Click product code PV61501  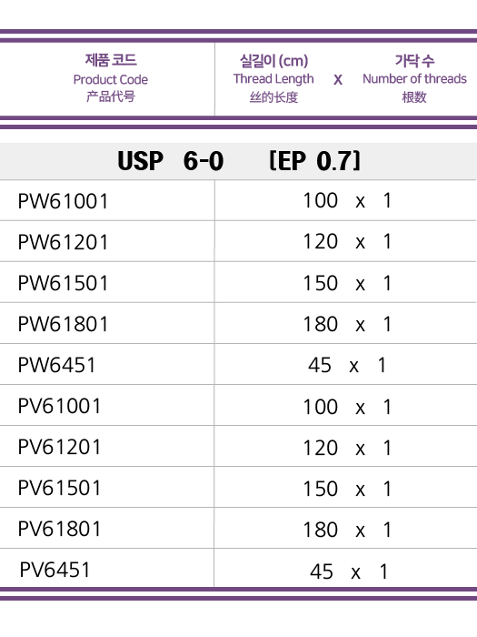point(59,488)
